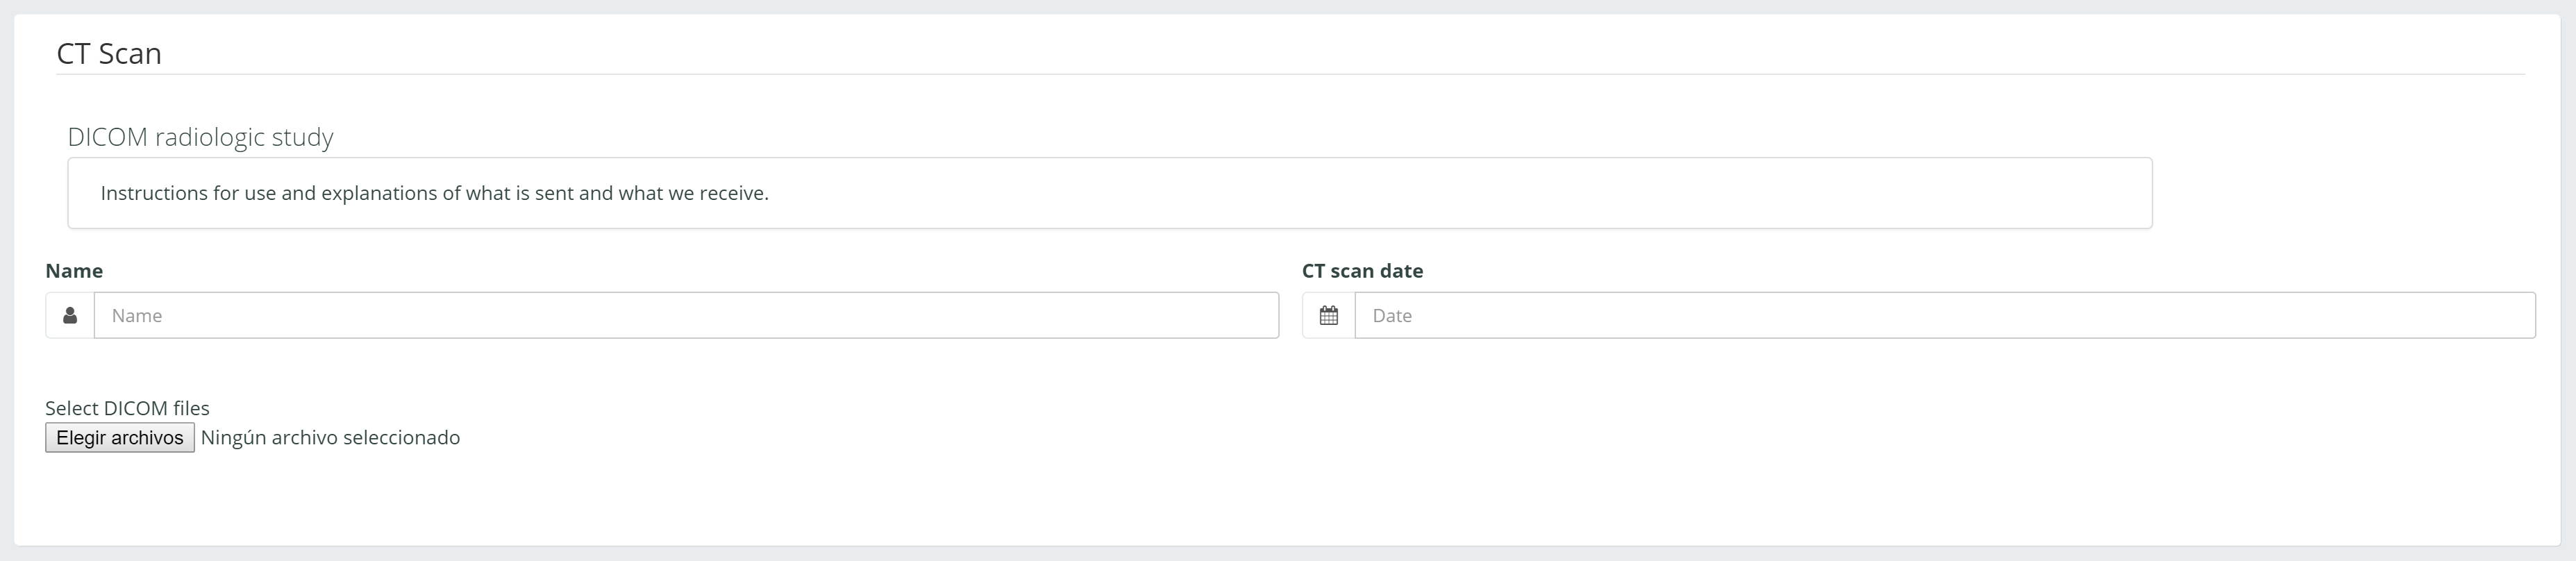The height and width of the screenshot is (561, 2576).
Task: Click the calendar icon beside Date field
Action: [x=1328, y=315]
